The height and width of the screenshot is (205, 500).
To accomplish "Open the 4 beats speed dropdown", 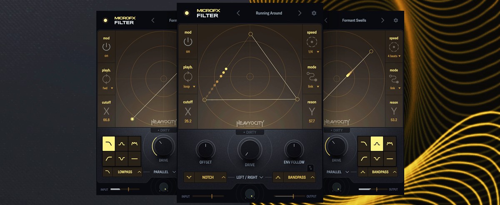I will pos(394,56).
